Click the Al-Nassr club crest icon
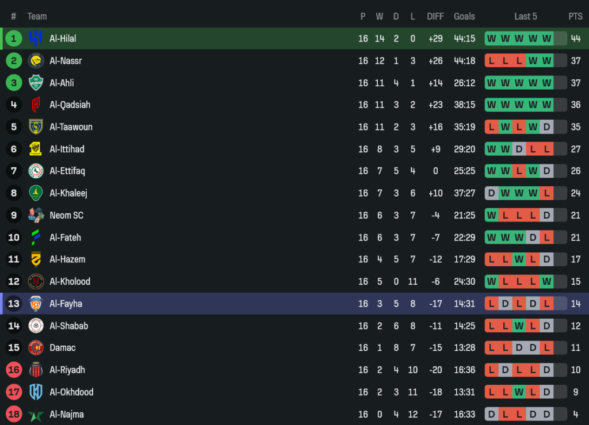This screenshot has width=589, height=425. pos(36,60)
